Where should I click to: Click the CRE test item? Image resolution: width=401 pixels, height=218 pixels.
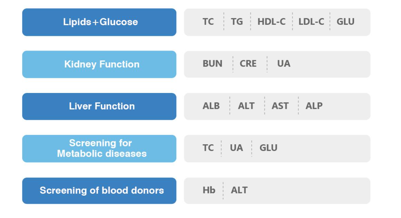(248, 64)
